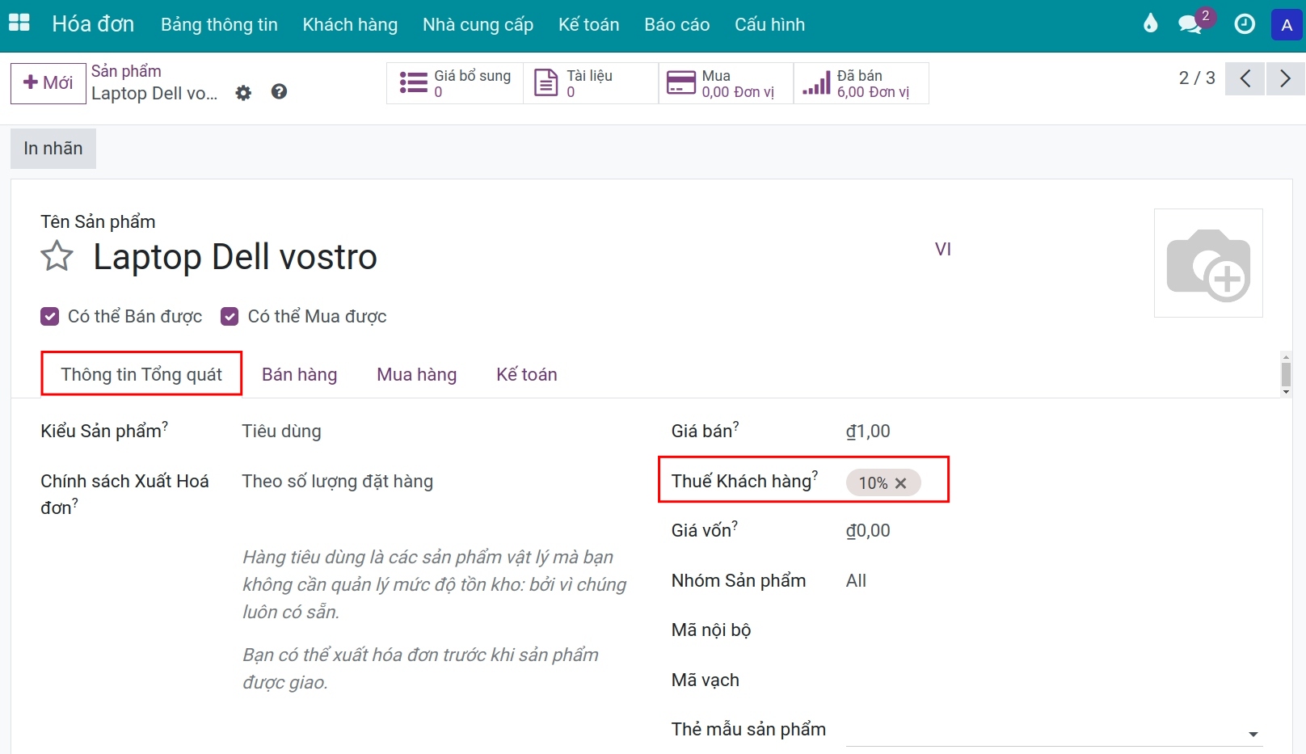Click VI translation language button

(943, 249)
